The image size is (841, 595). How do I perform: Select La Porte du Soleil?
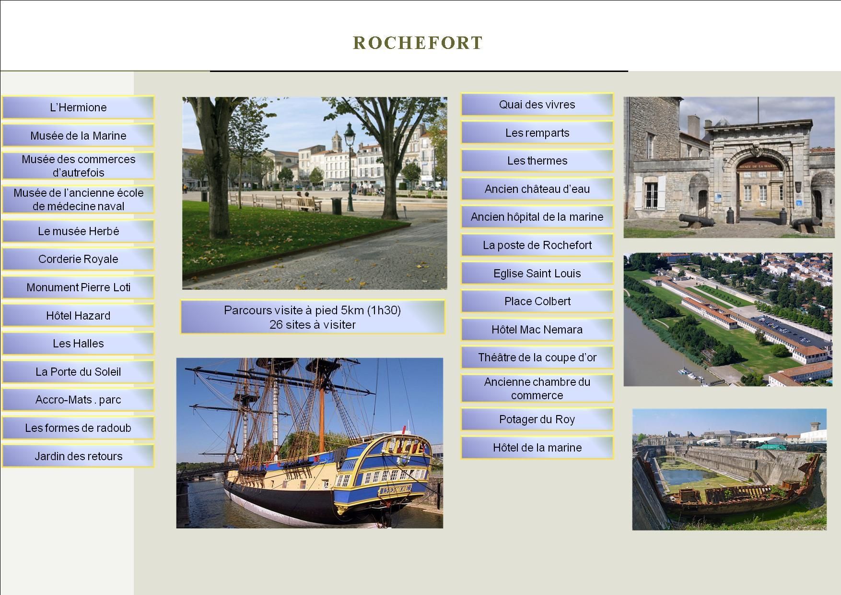point(78,372)
